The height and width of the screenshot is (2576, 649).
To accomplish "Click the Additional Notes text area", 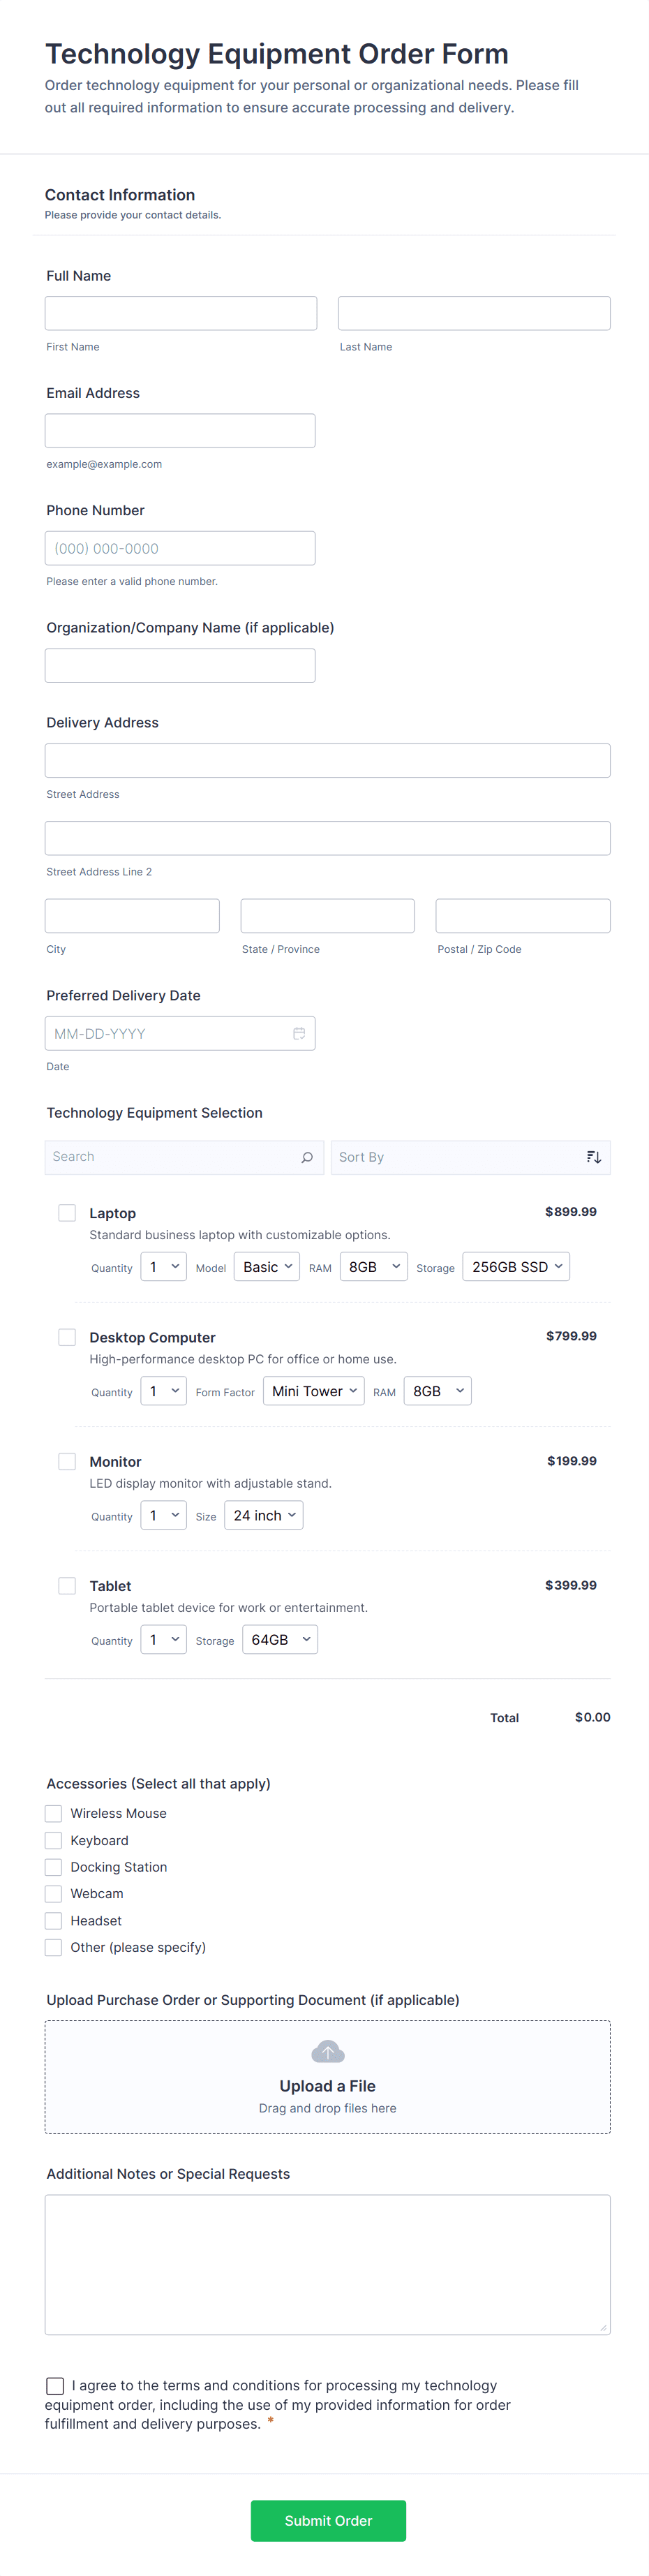I will [x=327, y=2265].
